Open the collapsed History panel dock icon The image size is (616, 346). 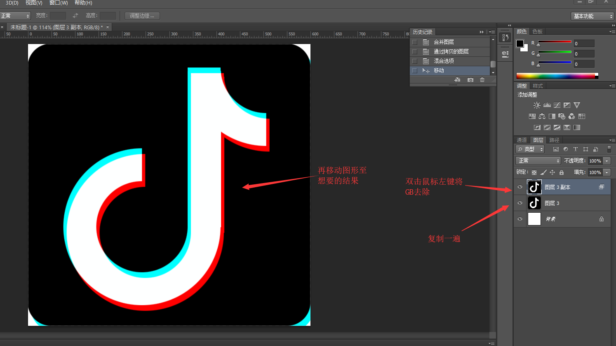click(x=505, y=37)
